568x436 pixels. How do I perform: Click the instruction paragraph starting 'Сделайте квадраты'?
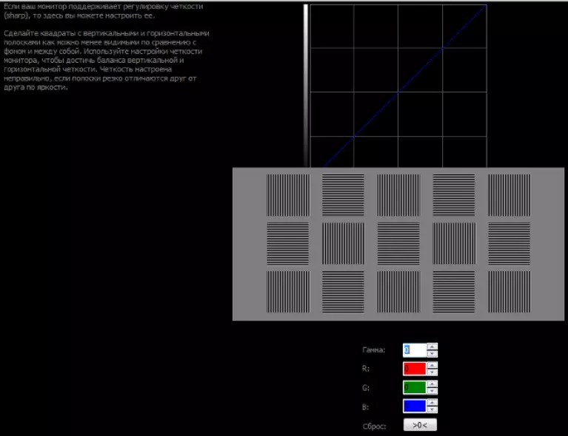(x=106, y=60)
